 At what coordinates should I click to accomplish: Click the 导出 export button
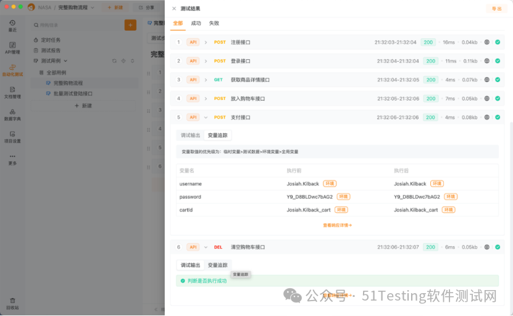[x=497, y=9]
